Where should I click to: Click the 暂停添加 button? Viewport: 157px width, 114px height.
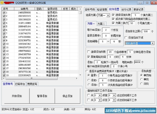[x=42, y=96]
